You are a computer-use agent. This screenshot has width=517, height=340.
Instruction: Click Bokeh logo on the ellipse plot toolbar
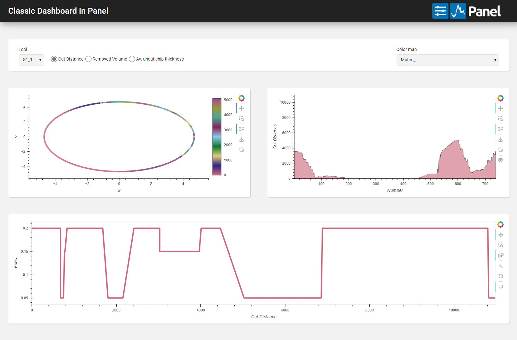tap(242, 98)
